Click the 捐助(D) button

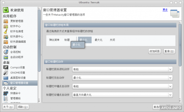(23, 107)
